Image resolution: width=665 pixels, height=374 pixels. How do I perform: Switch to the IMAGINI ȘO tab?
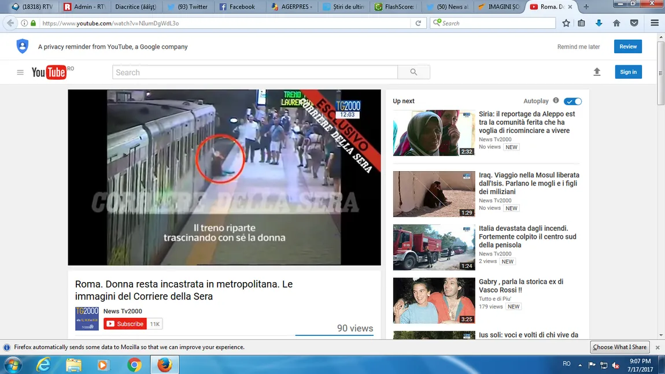498,7
